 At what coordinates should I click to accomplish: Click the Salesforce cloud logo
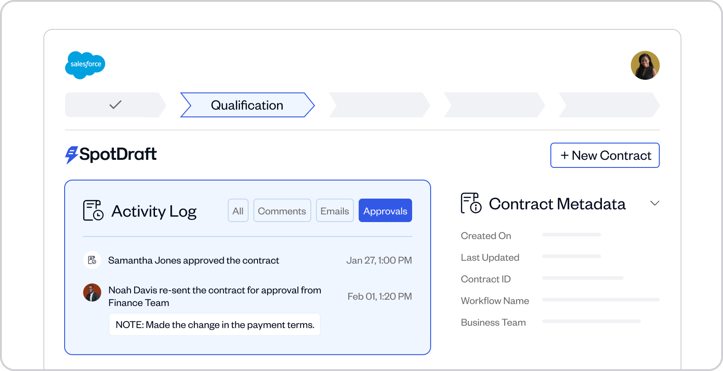[x=85, y=65]
